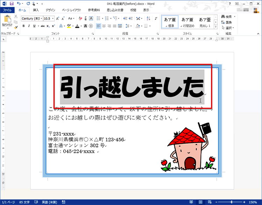Open the numbering list dropdown
The image size is (262, 205).
tap(111, 18)
